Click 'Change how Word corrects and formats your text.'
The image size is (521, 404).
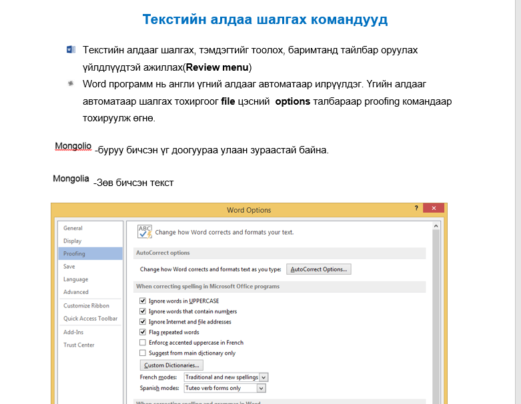coord(224,233)
